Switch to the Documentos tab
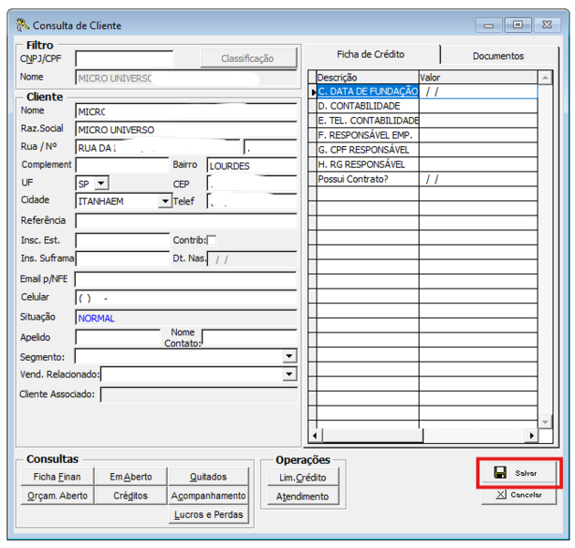Viewport: 575px width, 548px height. pyautogui.click(x=498, y=56)
